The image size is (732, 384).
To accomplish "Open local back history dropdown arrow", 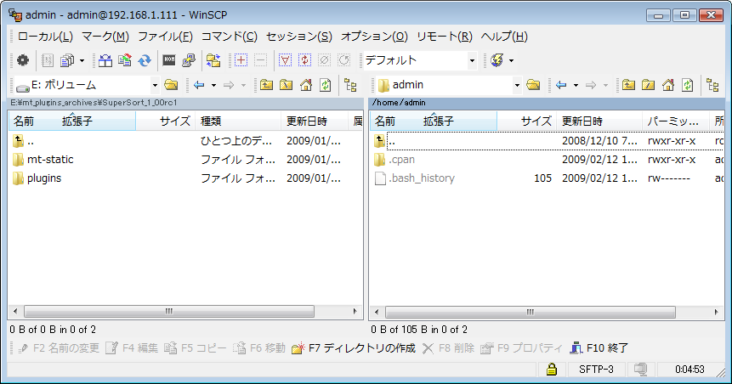I will pos(213,85).
